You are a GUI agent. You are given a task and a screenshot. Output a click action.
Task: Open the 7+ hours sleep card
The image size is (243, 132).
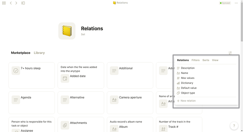click(x=32, y=75)
